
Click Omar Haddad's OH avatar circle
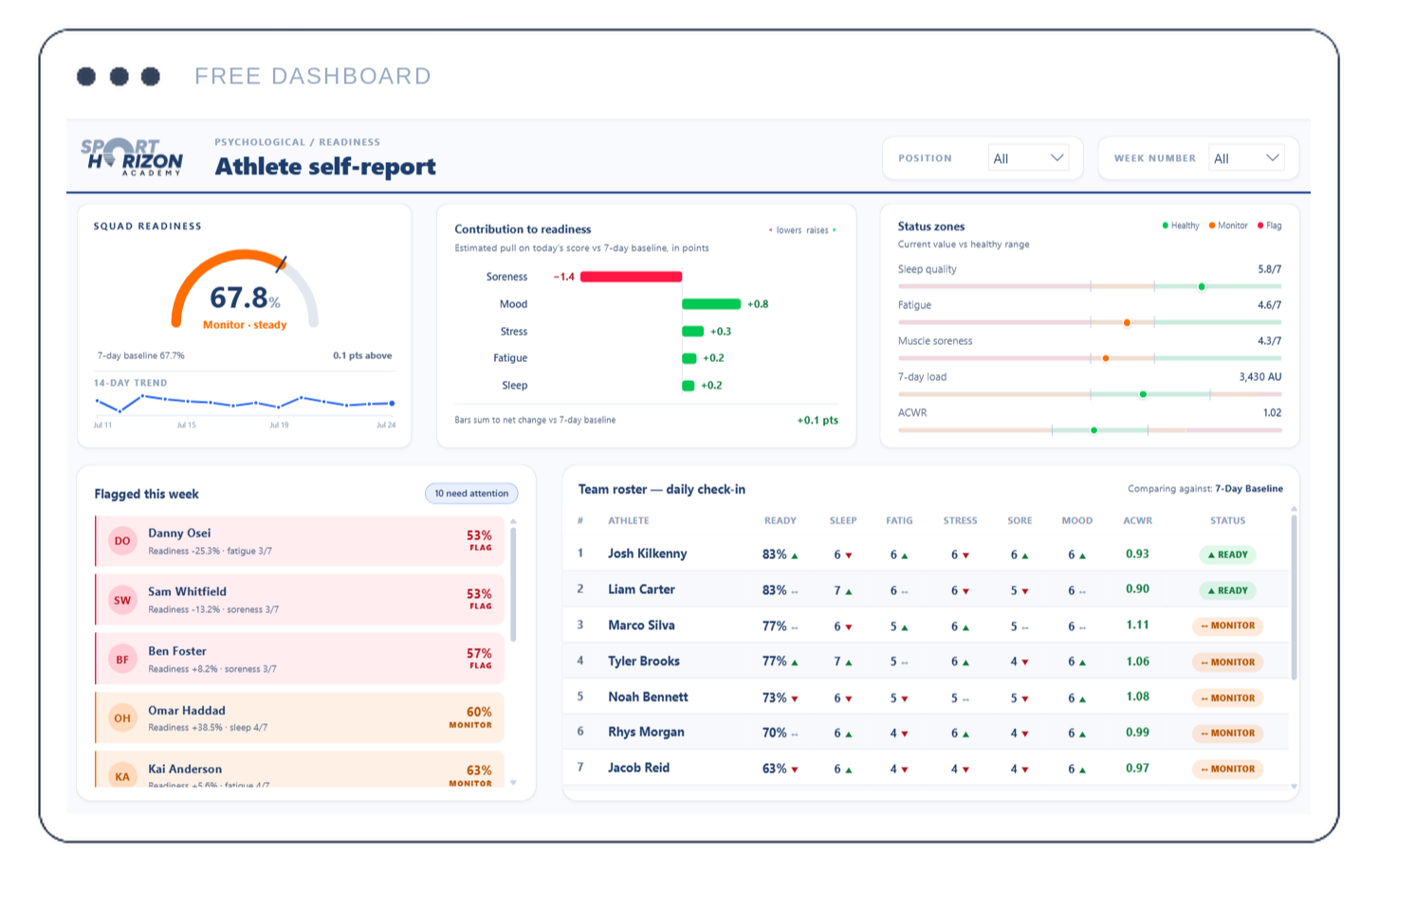[122, 718]
